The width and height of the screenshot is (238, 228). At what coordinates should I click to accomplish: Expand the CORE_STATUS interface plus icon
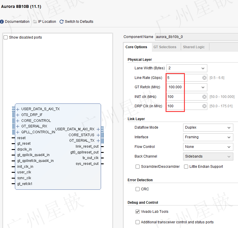98,135
